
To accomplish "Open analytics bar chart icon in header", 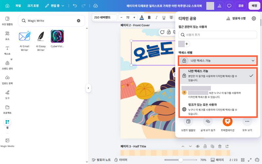I will 219,6.
